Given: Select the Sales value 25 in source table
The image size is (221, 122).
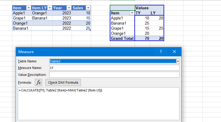Looking at the screenshot, I should click(x=81, y=28).
